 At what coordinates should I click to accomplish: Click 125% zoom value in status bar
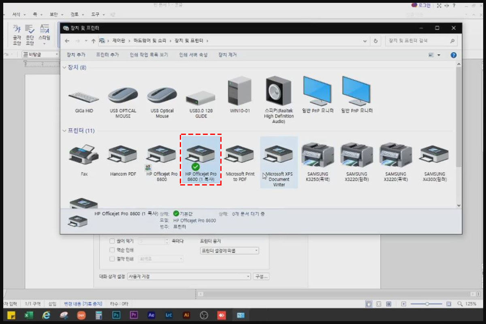(x=470, y=304)
